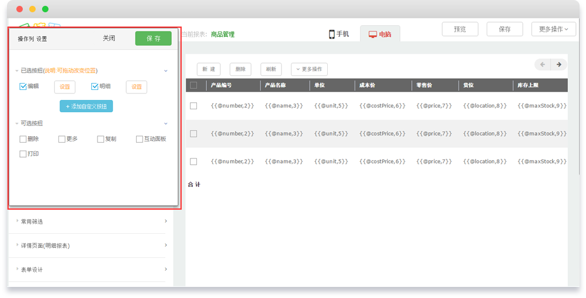Expand the 常用筛选 section
Image resolution: width=586 pixels, height=298 pixels.
coord(91,221)
